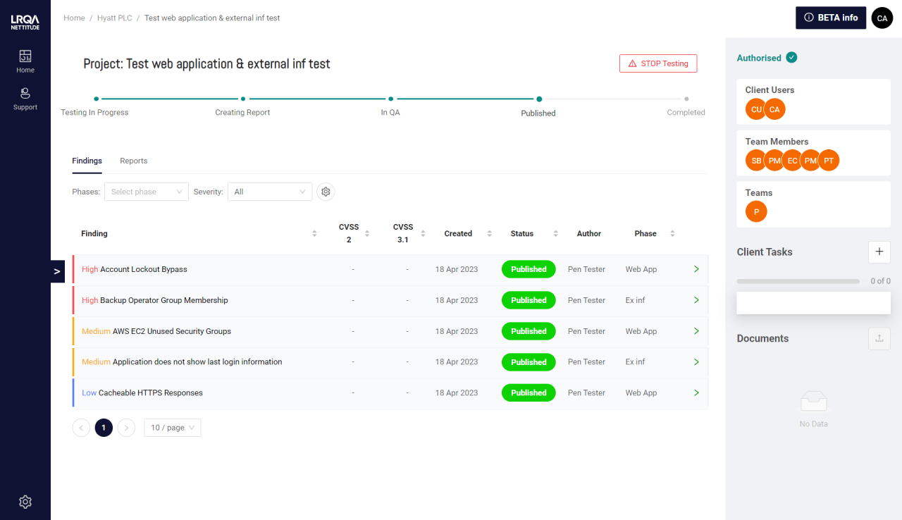Screen dimensions: 902x520
Task: Open the CA user avatar in the top bar
Action: tap(882, 18)
